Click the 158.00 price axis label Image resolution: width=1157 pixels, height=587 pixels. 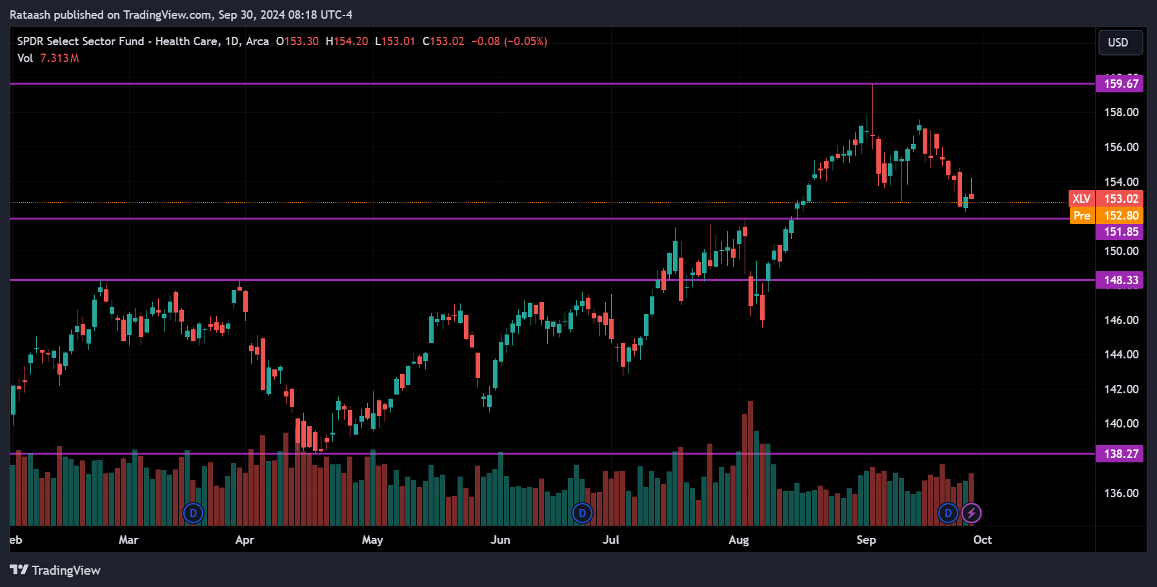tap(1122, 112)
